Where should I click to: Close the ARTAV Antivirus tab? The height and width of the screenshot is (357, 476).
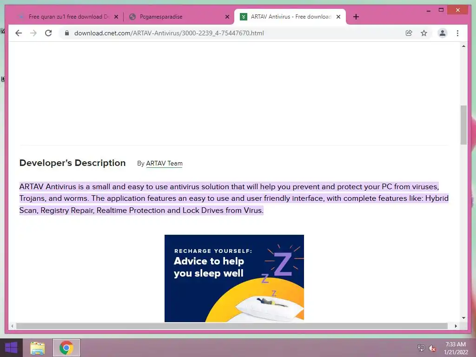coord(338,17)
